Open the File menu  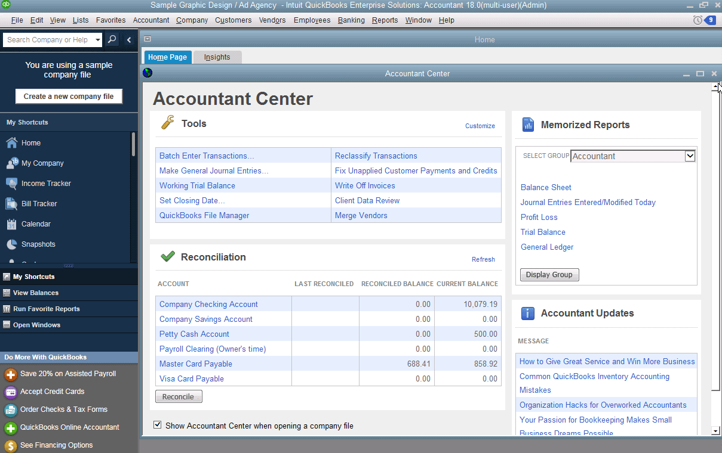pos(17,20)
